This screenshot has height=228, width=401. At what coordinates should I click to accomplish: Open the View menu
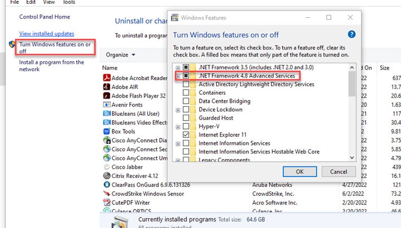pos(49,2)
